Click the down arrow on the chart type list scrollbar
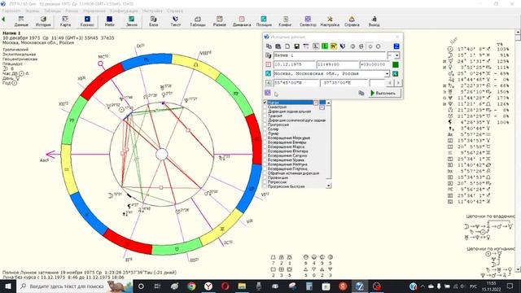 coord(329,186)
